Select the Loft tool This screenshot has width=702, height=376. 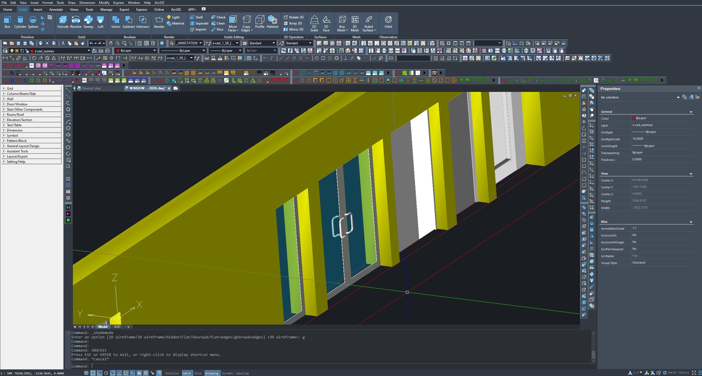coord(100,22)
